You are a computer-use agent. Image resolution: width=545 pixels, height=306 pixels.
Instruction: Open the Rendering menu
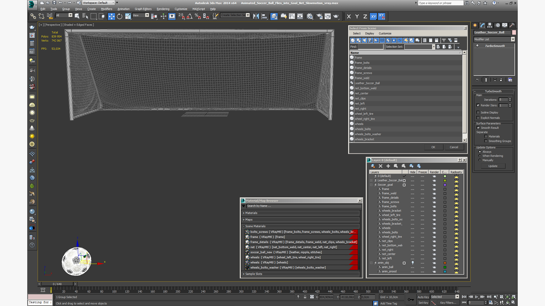pyautogui.click(x=163, y=9)
